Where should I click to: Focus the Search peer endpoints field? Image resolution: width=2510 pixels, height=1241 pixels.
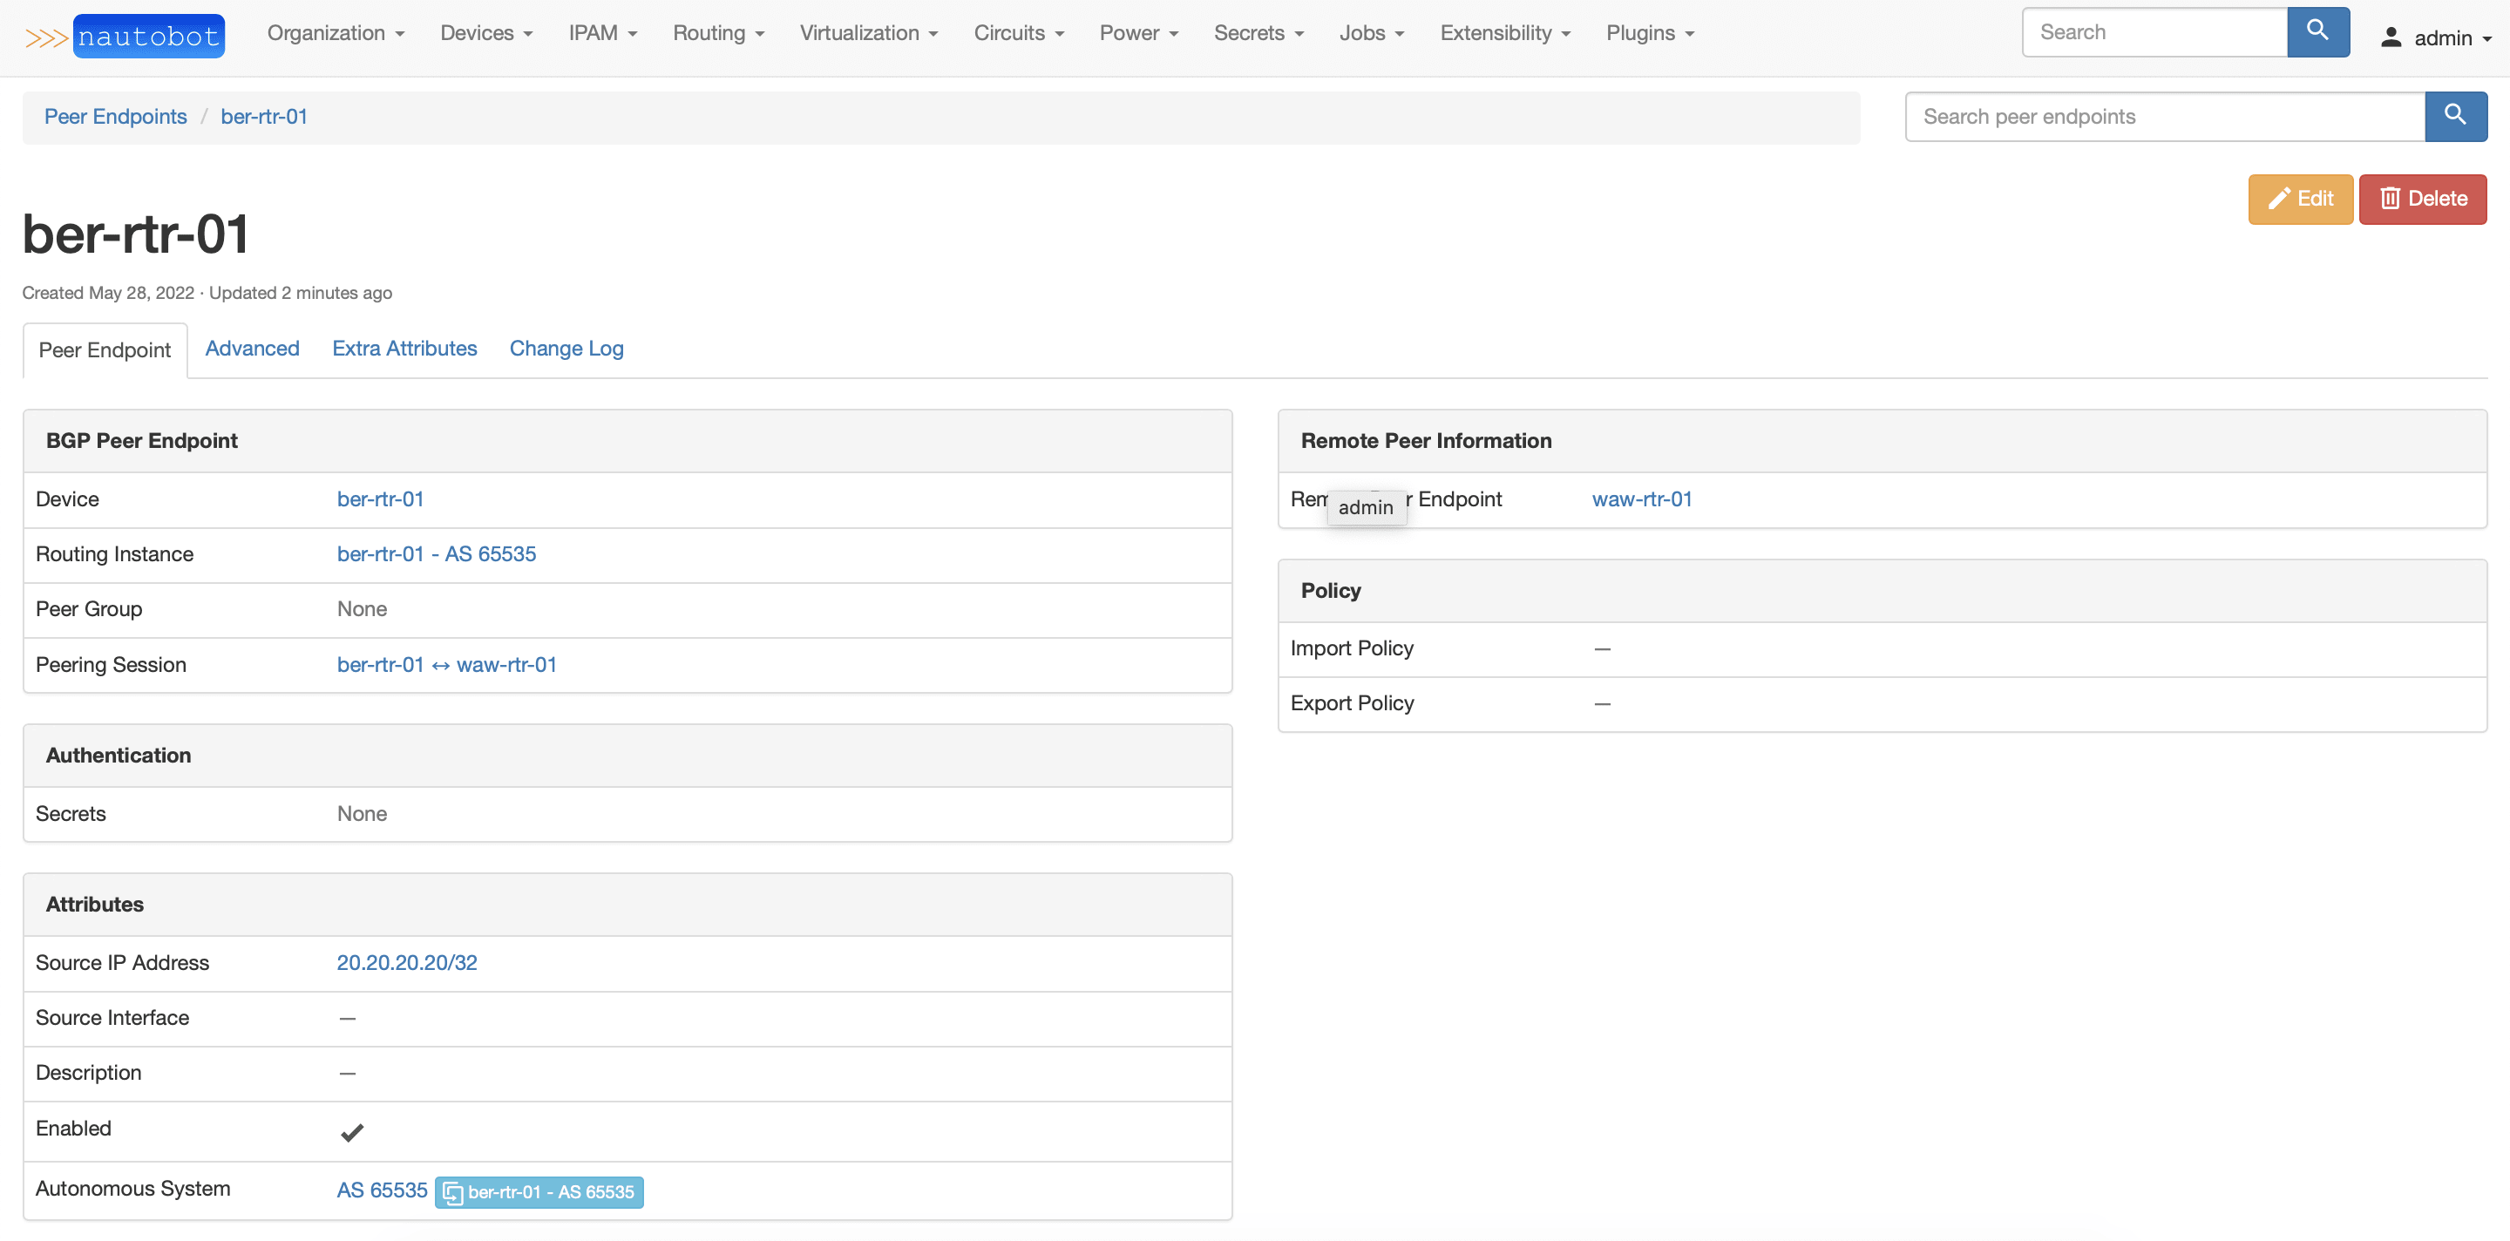tap(2163, 117)
